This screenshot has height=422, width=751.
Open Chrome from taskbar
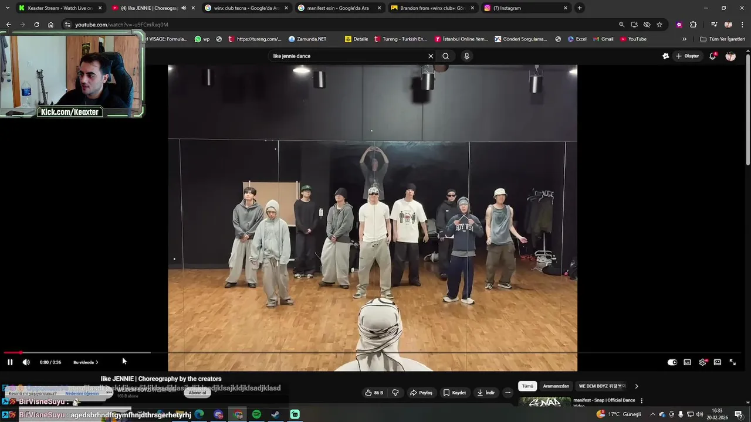[238, 414]
